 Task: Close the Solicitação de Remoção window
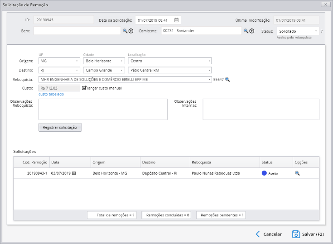click(x=325, y=5)
